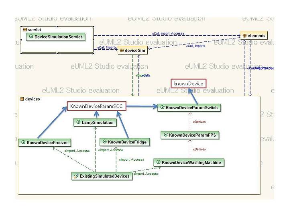The image size is (289, 217).
Task: Click the «Import, Access» label near KnownDeviceWashingMachine
Action: click(146, 174)
